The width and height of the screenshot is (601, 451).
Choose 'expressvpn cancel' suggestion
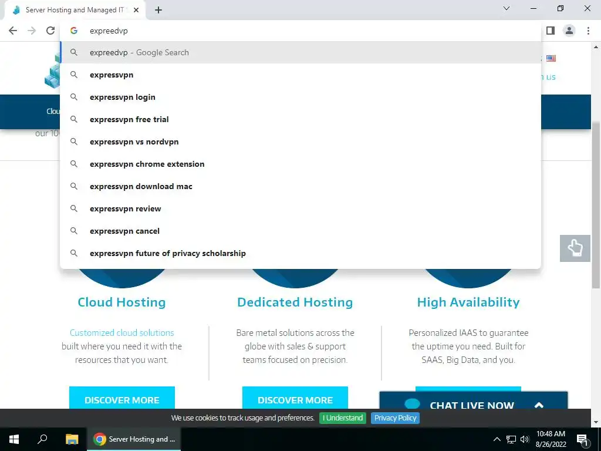(301, 231)
